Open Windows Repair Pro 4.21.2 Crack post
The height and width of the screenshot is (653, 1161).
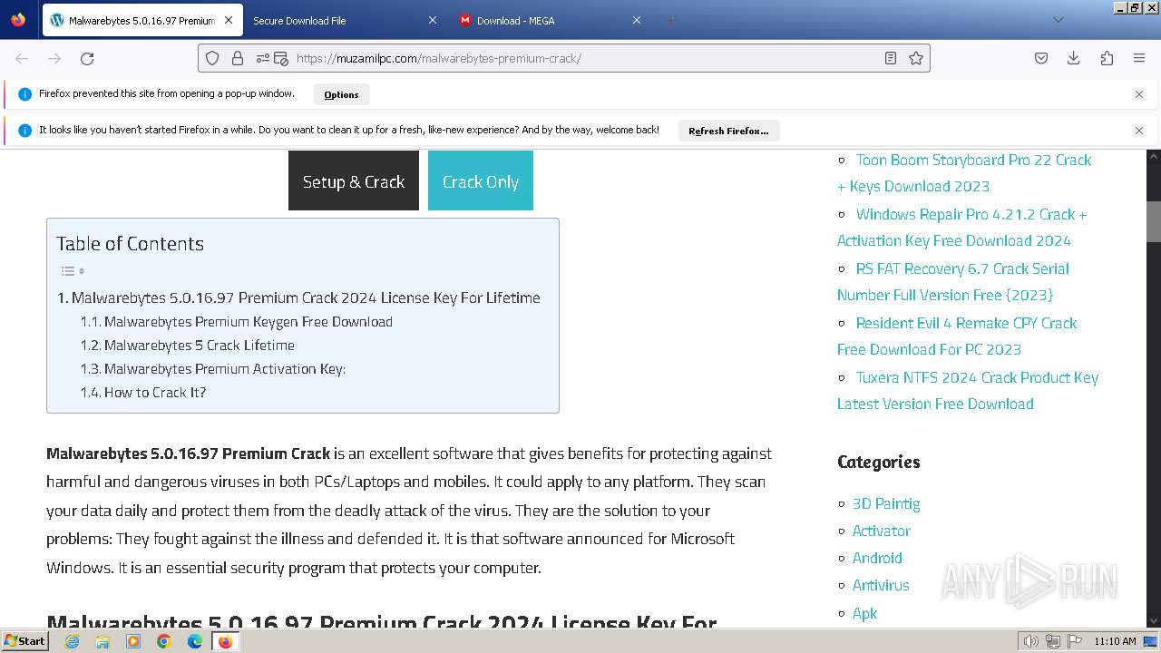[961, 227]
